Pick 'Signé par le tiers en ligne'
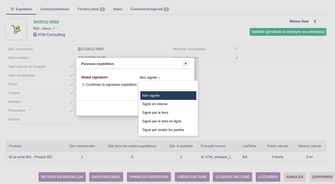 (162, 121)
